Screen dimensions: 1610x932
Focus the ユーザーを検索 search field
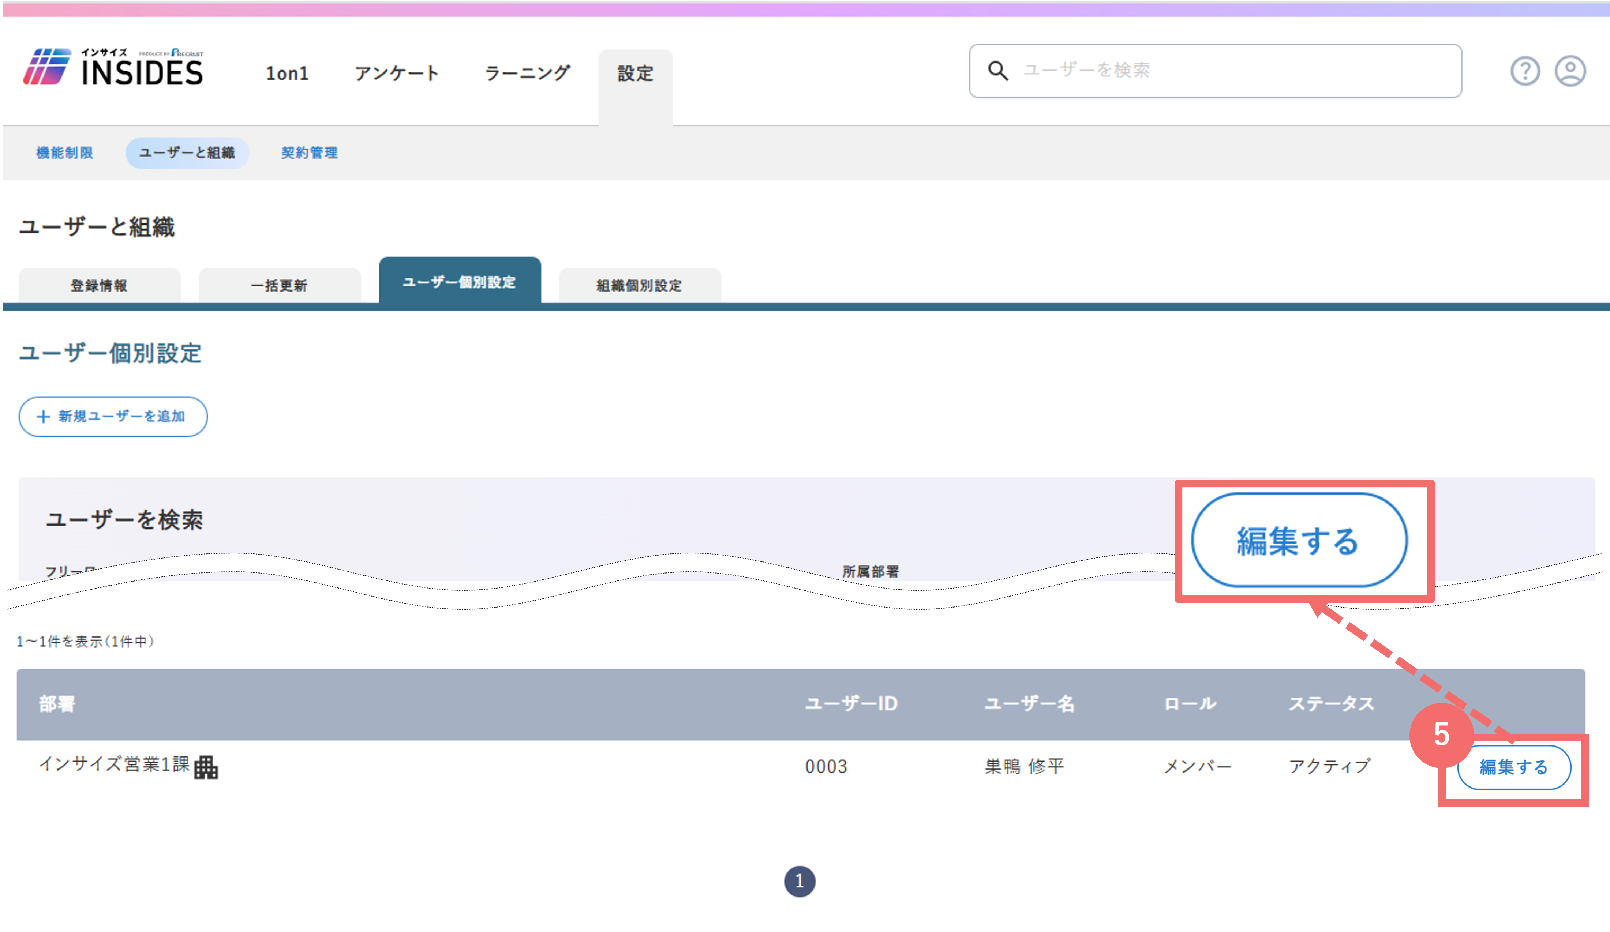tap(1215, 71)
